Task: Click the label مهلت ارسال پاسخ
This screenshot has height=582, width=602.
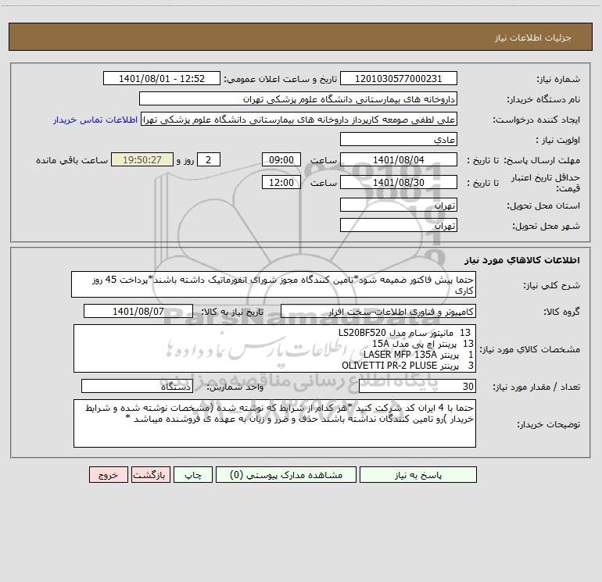Action: pyautogui.click(x=542, y=160)
